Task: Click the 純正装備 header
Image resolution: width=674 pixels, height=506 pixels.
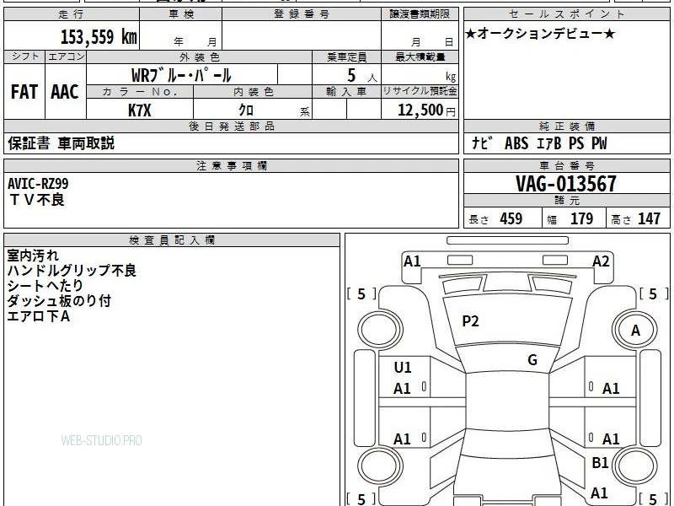Action: coord(566,126)
